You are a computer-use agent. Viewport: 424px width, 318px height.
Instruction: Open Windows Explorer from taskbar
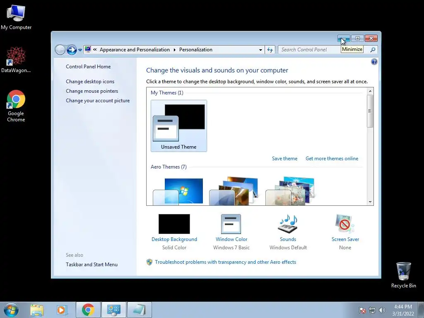coord(37,310)
